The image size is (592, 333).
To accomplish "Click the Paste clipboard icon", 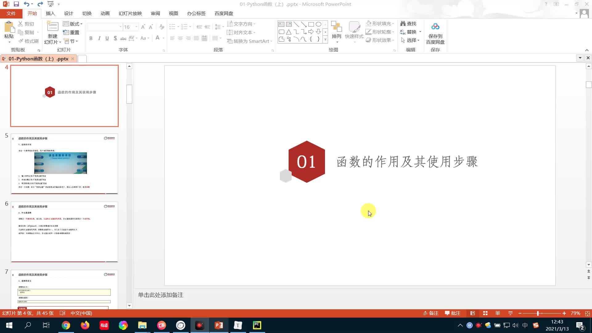I will click(x=9, y=27).
